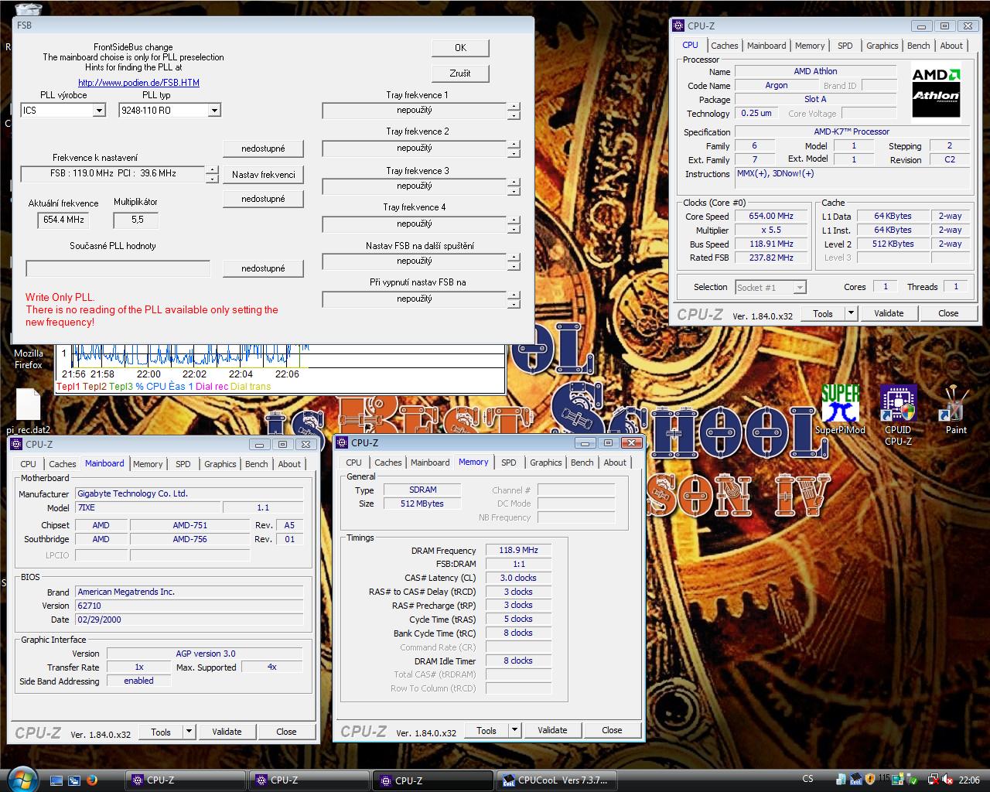Launch CPUID CPU-Z desktop shortcut

[x=898, y=416]
